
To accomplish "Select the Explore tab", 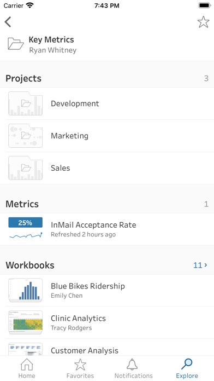I will click(x=187, y=368).
